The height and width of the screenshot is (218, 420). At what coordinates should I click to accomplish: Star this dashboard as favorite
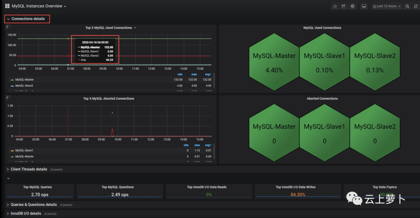point(335,6)
